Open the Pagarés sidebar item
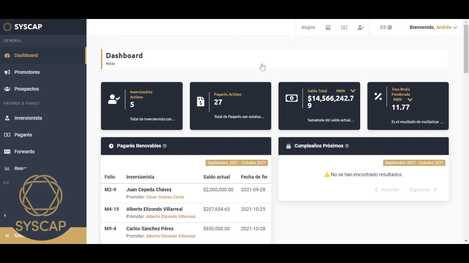This screenshot has width=469, height=263. point(43,135)
